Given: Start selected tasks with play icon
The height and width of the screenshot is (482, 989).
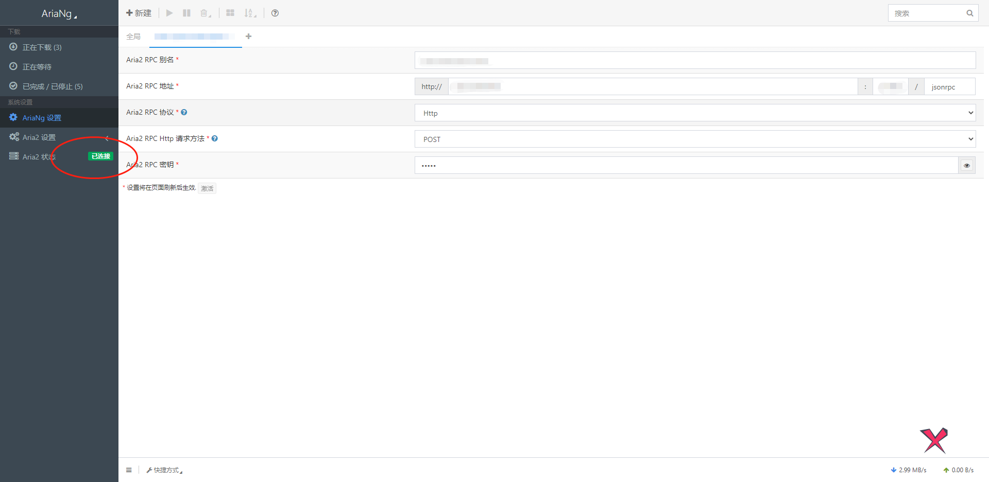Looking at the screenshot, I should click(169, 13).
